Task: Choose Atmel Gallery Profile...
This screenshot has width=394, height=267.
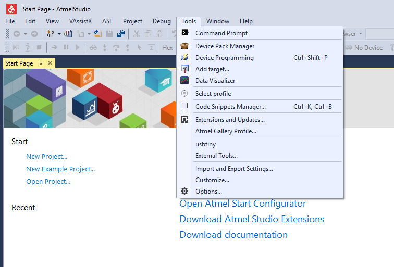Action: click(260, 131)
